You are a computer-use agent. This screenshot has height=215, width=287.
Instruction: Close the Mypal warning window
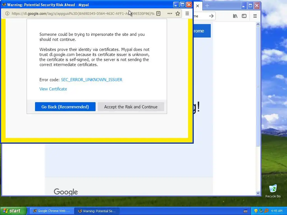coord(189,5)
